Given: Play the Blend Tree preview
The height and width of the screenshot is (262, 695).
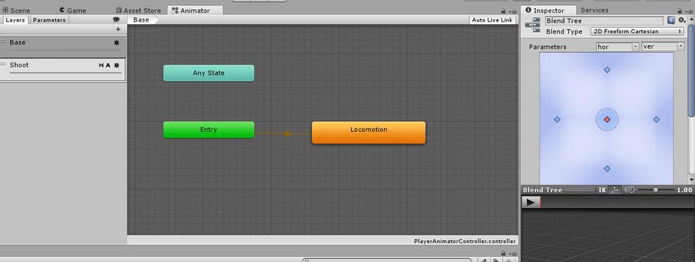Looking at the screenshot, I should coord(531,202).
